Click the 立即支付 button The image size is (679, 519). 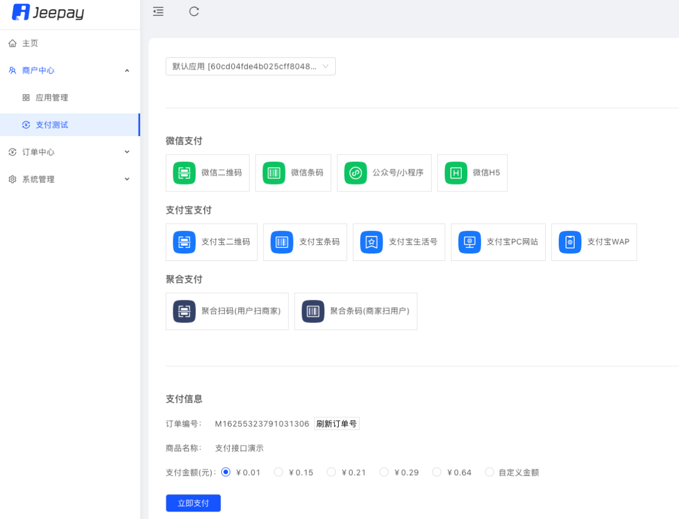point(193,503)
